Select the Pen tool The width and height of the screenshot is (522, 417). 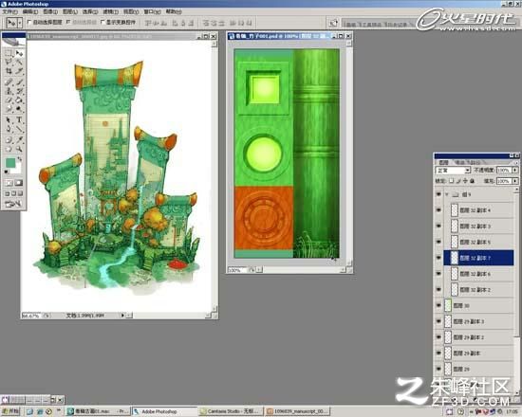click(x=9, y=129)
